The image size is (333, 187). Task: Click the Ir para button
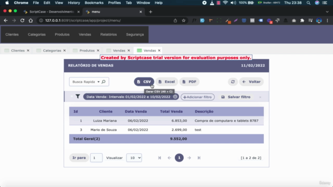pos(79,158)
